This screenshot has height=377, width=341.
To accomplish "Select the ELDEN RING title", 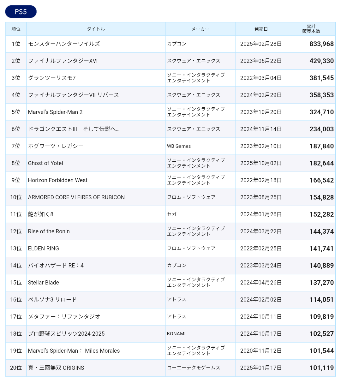I will coord(43,248).
